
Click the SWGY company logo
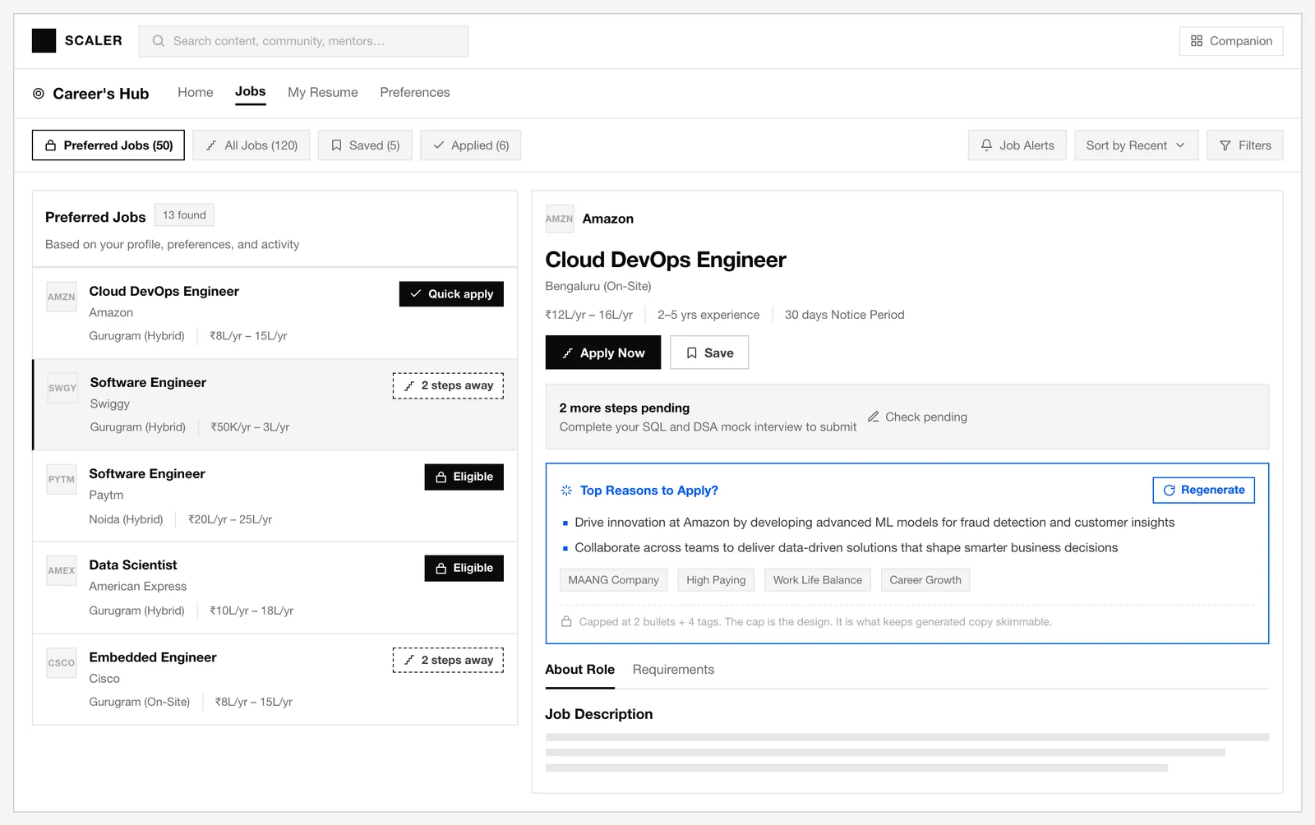pyautogui.click(x=62, y=388)
